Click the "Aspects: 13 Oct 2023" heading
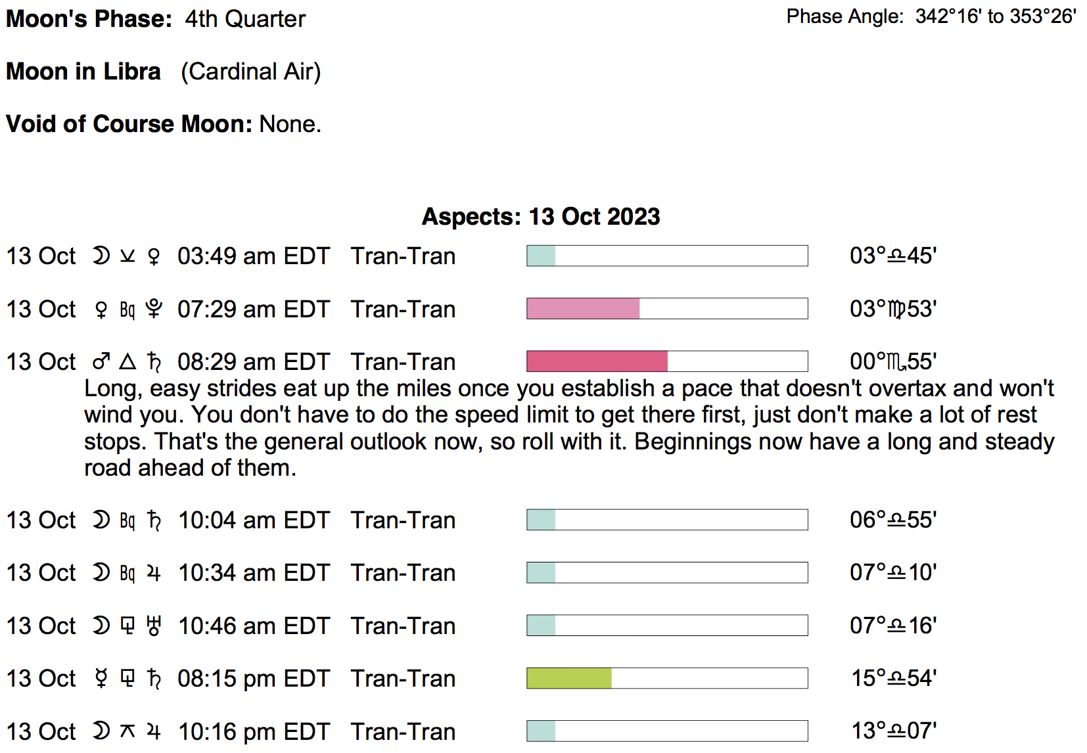The image size is (1087, 753). point(541,217)
